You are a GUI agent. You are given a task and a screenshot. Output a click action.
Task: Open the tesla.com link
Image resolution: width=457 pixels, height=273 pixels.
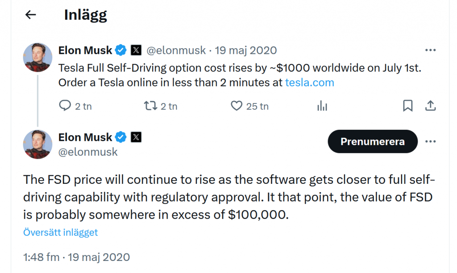(310, 83)
